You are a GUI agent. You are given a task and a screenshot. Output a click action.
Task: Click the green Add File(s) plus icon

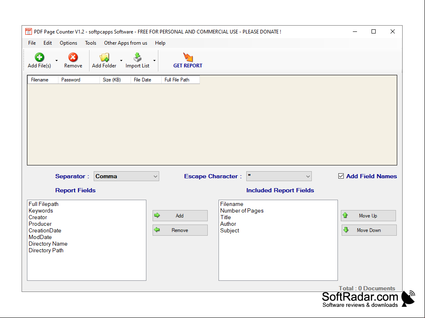[39, 57]
